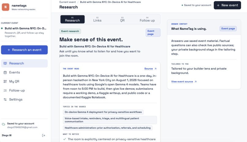Screen dimensions: 247x142
Task: Click the 'CURRENT EVENT' sidebar label
Action: tap(9, 23)
